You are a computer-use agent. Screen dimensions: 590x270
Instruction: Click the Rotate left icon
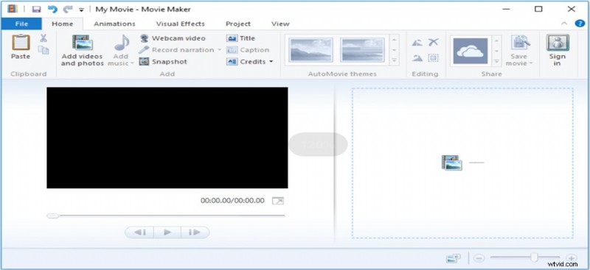(x=417, y=43)
